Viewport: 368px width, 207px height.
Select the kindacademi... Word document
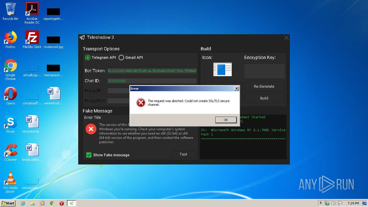[32, 152]
